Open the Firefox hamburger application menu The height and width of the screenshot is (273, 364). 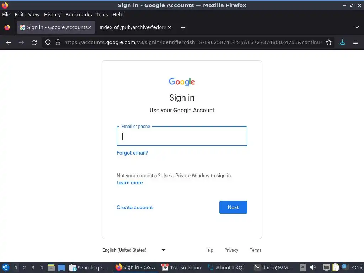355,43
